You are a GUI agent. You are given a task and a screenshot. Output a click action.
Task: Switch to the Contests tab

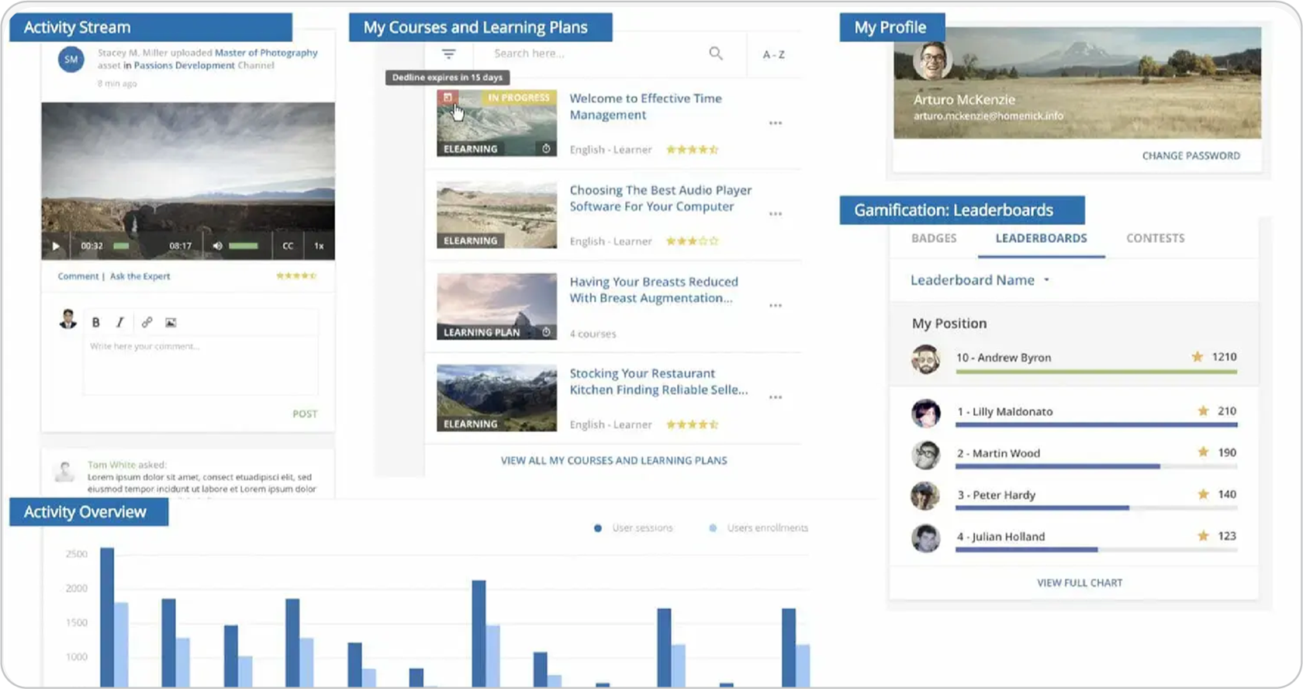1155,238
